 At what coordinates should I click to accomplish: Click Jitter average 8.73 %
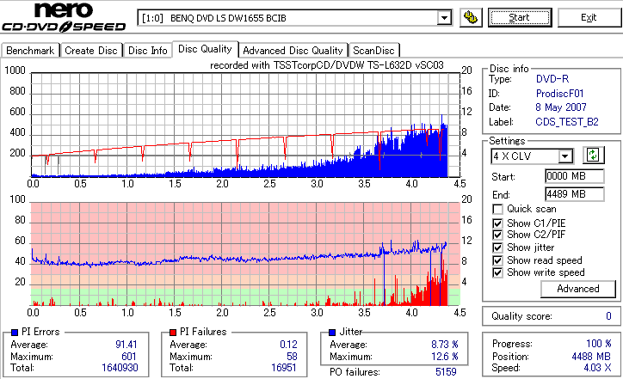(x=445, y=345)
